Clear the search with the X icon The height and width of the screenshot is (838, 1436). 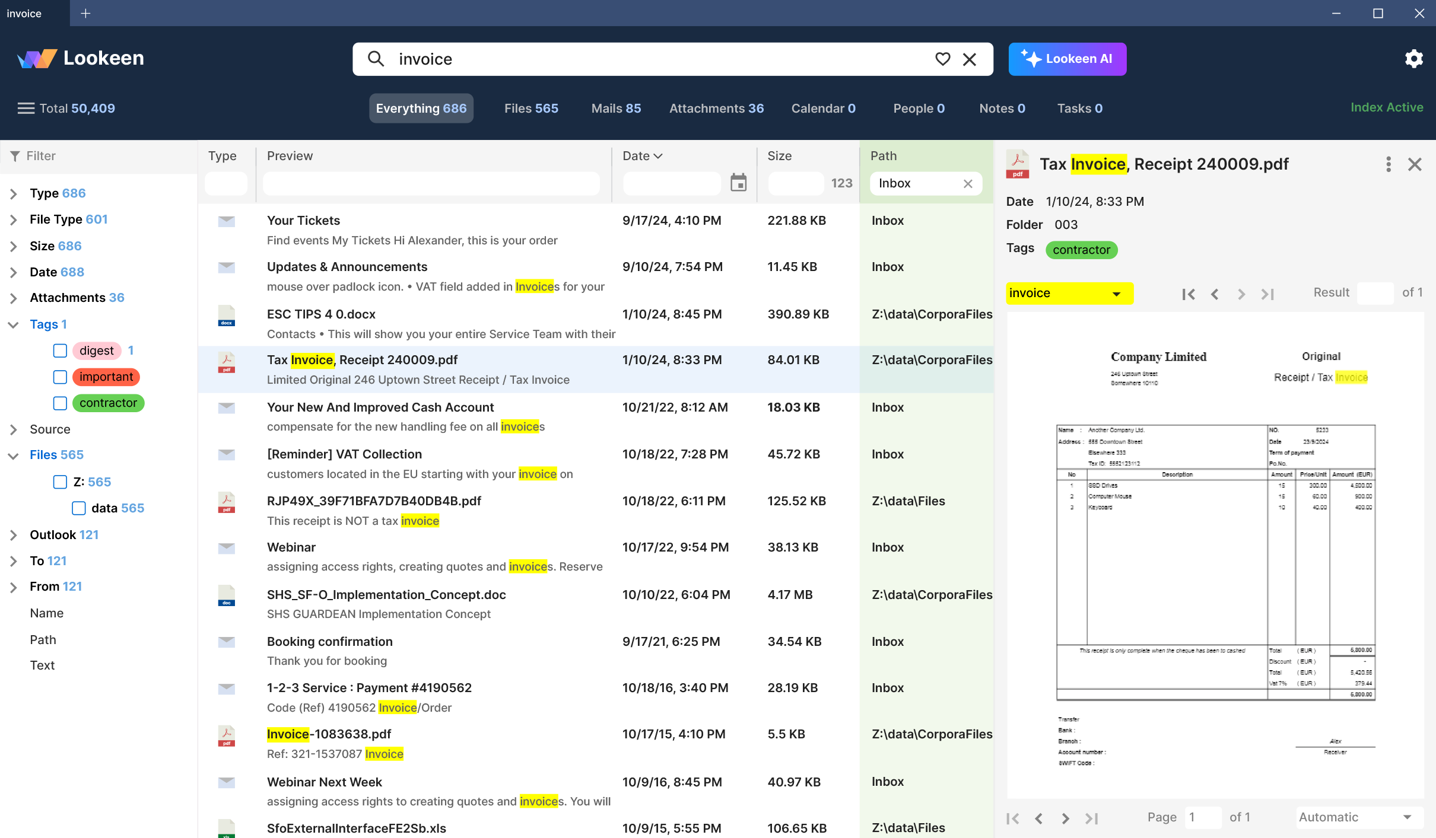(970, 59)
